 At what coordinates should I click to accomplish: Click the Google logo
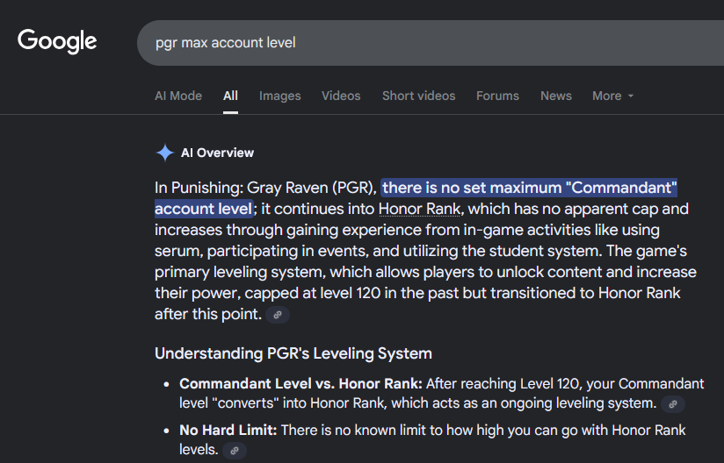coord(57,41)
